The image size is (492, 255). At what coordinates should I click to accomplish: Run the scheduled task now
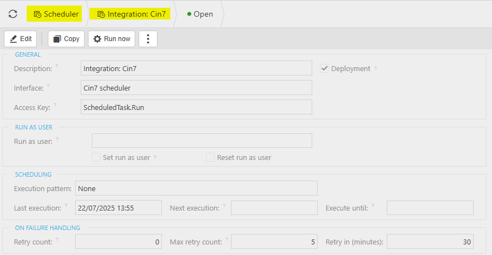[111, 39]
